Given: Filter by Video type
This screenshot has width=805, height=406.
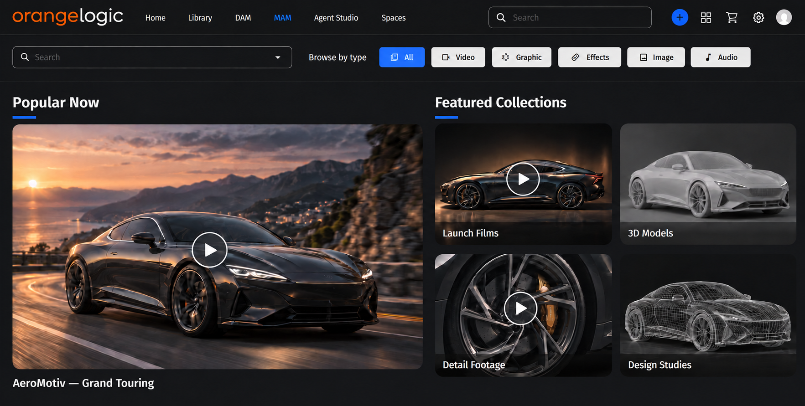Looking at the screenshot, I should click(458, 57).
